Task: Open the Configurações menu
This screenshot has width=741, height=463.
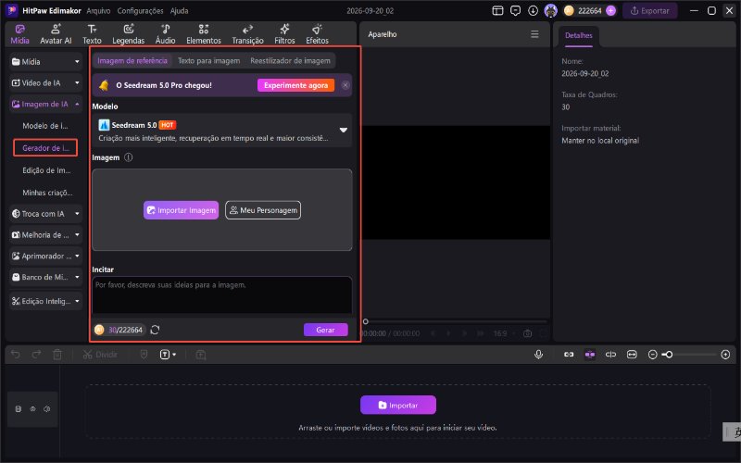Action: pyautogui.click(x=141, y=10)
